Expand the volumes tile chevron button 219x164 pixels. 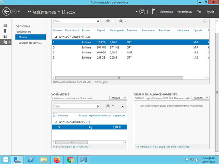[123, 106]
